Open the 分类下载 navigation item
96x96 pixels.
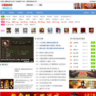[x=29, y=13]
